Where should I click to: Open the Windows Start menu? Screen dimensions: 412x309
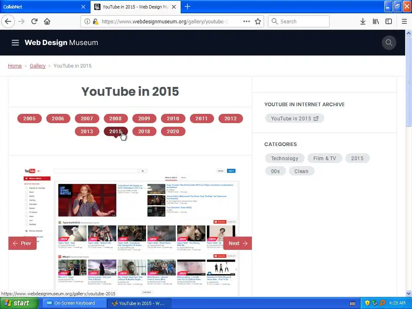click(x=19, y=303)
